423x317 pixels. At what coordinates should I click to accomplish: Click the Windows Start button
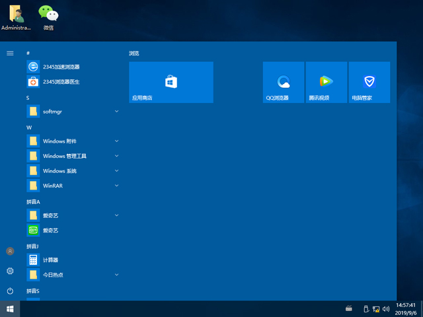pos(10,308)
